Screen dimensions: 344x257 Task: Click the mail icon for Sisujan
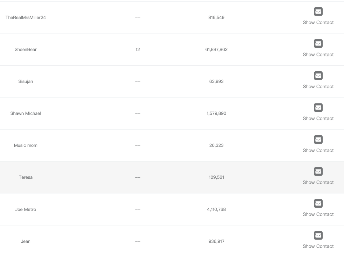[318, 76]
